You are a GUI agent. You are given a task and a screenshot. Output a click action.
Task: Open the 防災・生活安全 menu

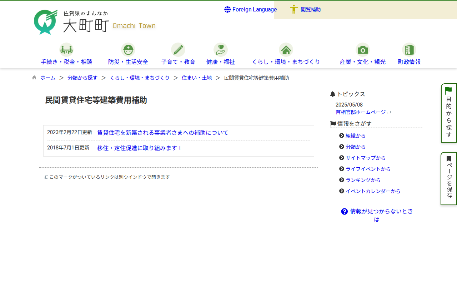(x=128, y=62)
